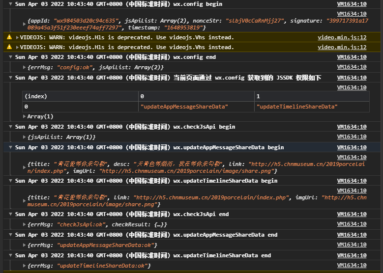383x273 pixels.
Task: Expand share object containing desc field
Action: coord(24,167)
